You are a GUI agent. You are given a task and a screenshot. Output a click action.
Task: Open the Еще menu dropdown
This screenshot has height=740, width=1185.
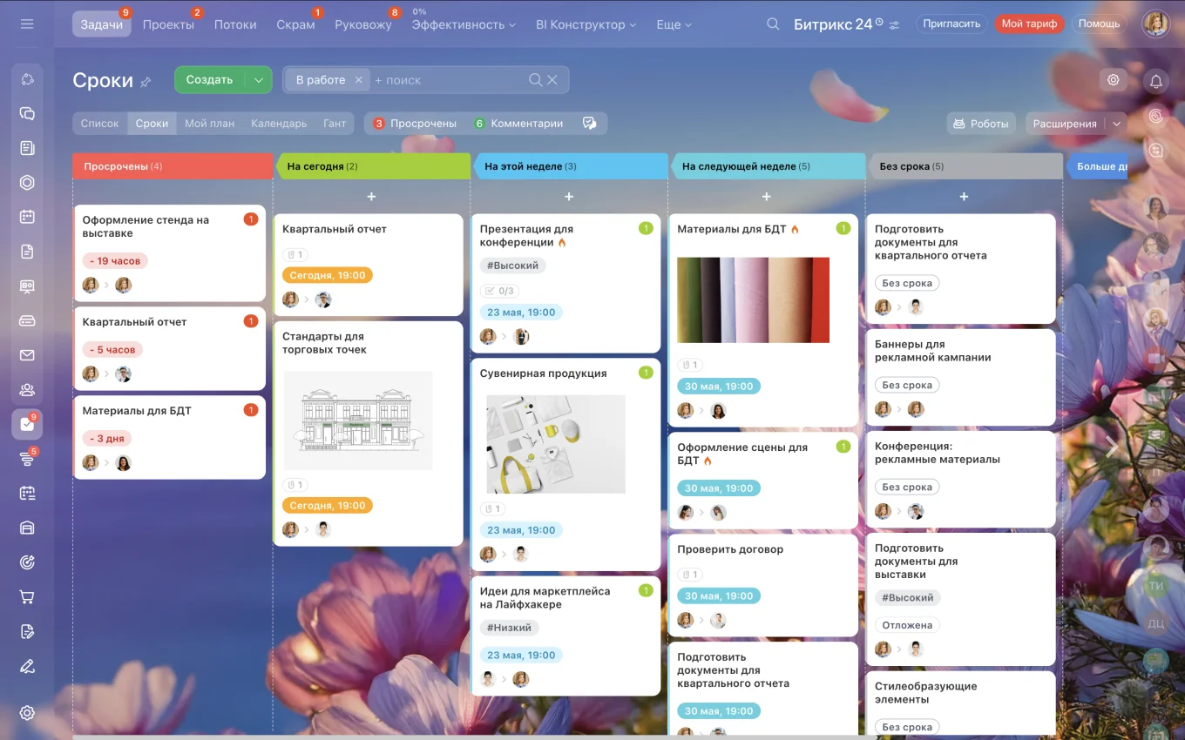pos(674,24)
